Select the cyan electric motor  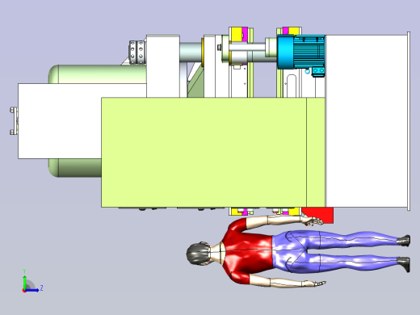point(301,55)
